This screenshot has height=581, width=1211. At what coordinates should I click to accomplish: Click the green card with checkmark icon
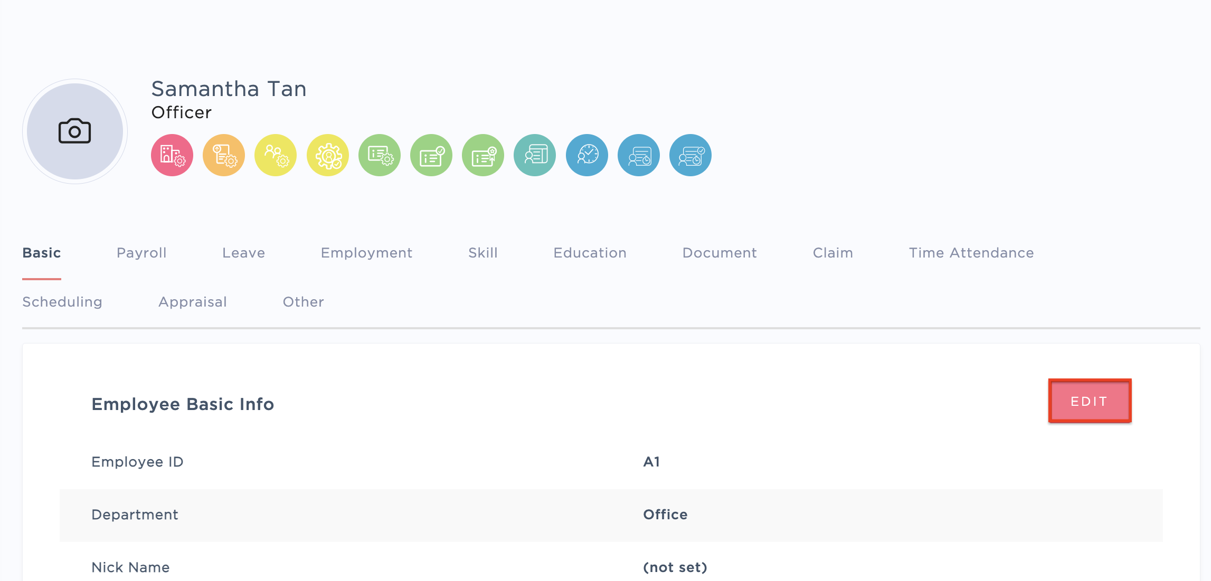point(431,155)
